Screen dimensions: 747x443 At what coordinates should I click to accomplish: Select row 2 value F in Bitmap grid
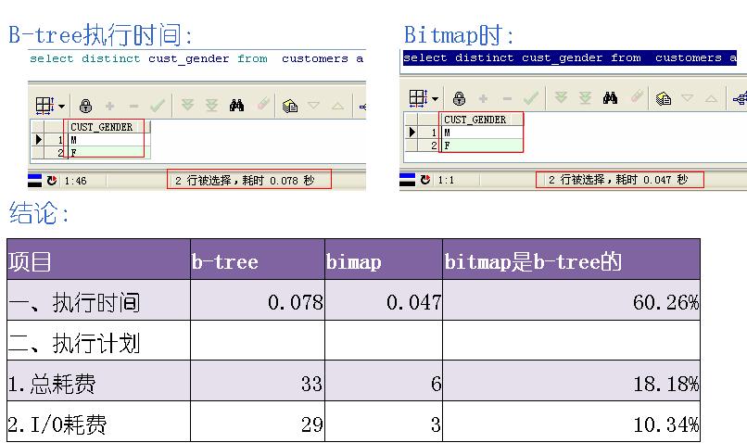[x=482, y=146]
